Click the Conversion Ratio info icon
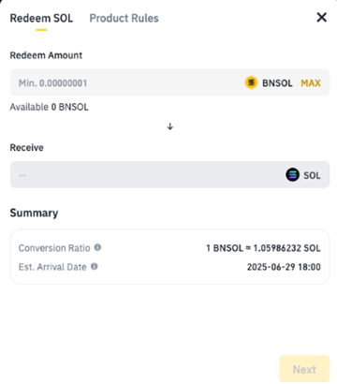 click(x=97, y=247)
